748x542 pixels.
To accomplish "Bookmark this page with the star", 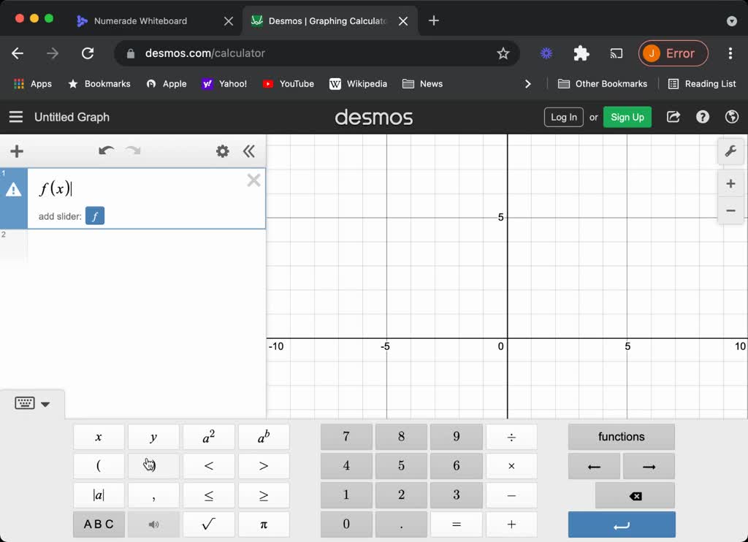I will coord(503,53).
